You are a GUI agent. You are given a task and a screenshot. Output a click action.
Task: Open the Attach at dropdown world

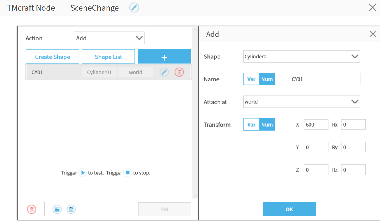click(x=301, y=102)
